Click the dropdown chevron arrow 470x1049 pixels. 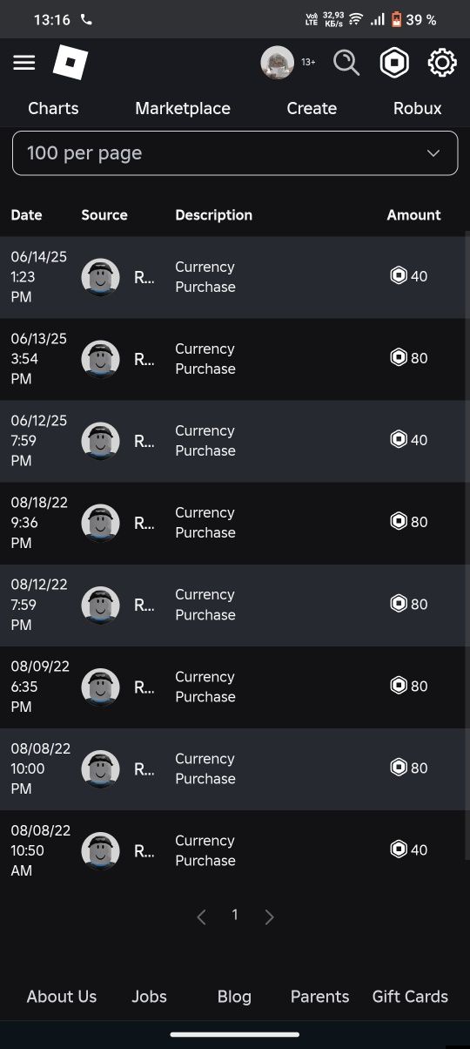click(433, 153)
